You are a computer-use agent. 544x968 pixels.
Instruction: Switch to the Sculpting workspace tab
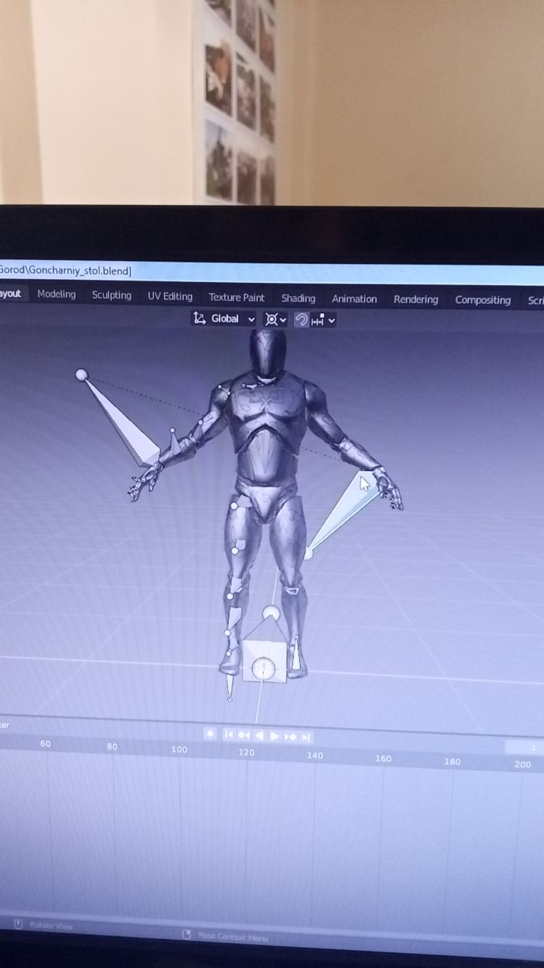point(112,295)
